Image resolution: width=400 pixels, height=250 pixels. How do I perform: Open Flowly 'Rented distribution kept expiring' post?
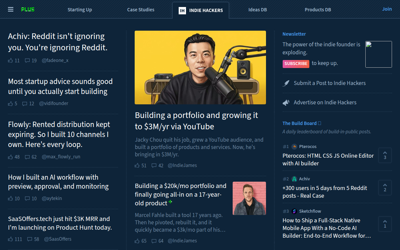tap(59, 134)
